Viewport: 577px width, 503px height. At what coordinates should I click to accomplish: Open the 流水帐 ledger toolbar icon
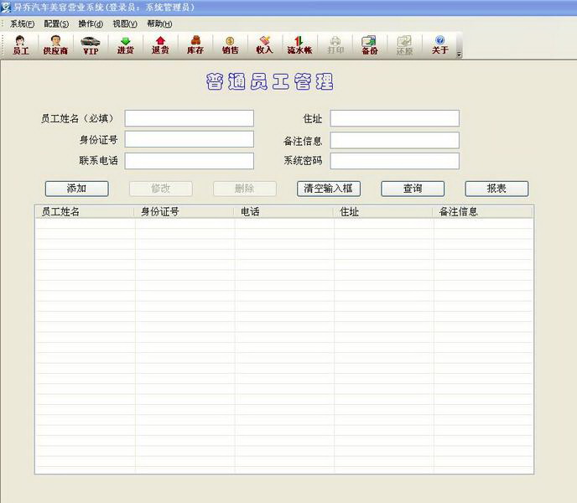(x=300, y=45)
